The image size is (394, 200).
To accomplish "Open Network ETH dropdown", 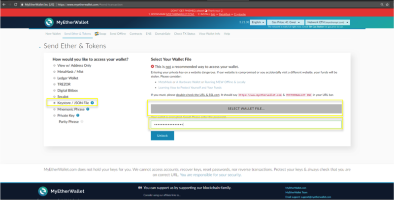I will [328, 22].
